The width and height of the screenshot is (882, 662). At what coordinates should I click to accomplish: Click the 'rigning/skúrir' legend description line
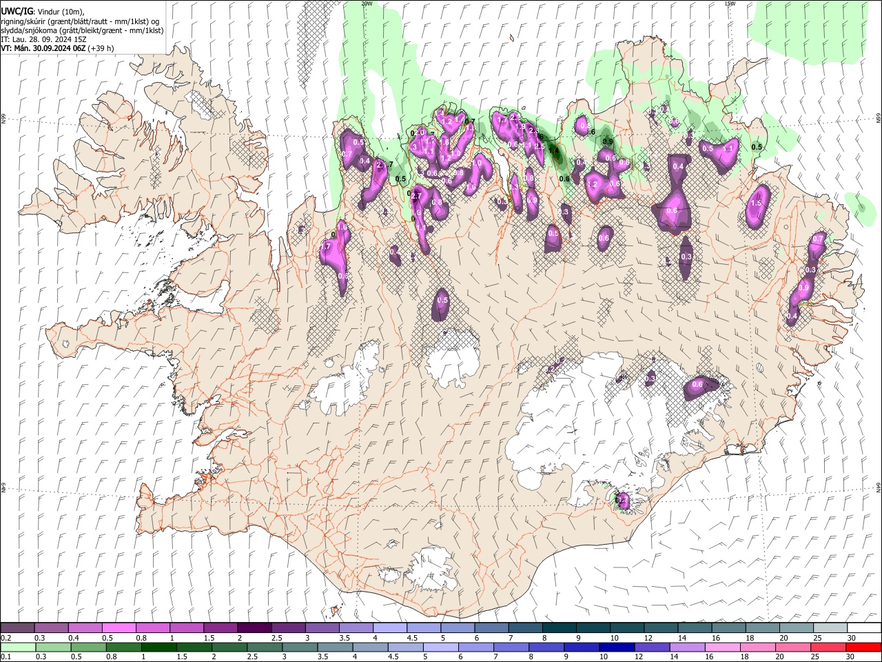80,21
